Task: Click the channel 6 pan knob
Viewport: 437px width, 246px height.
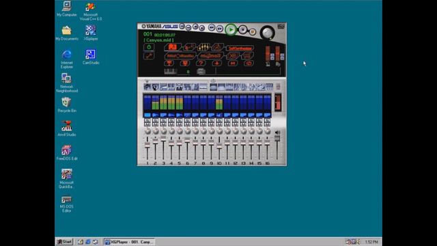Action: [188, 131]
